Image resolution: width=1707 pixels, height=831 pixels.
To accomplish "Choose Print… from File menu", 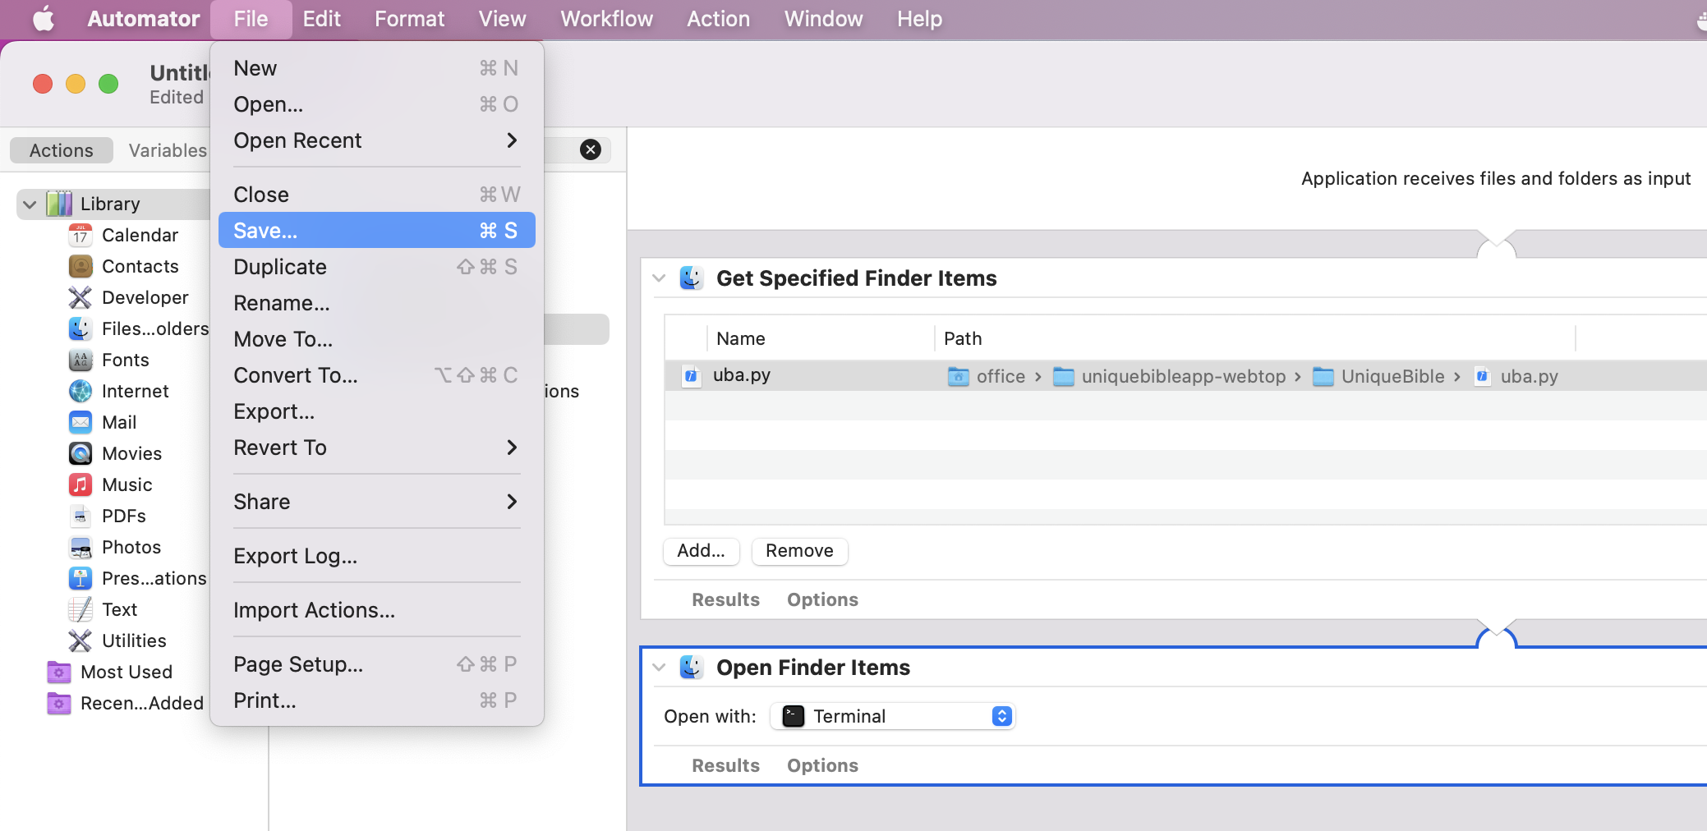I will click(x=377, y=700).
